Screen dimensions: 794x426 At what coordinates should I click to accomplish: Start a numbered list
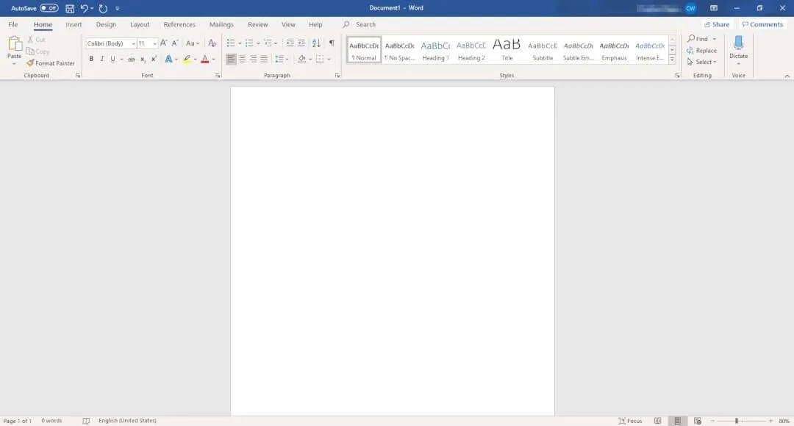tap(249, 43)
